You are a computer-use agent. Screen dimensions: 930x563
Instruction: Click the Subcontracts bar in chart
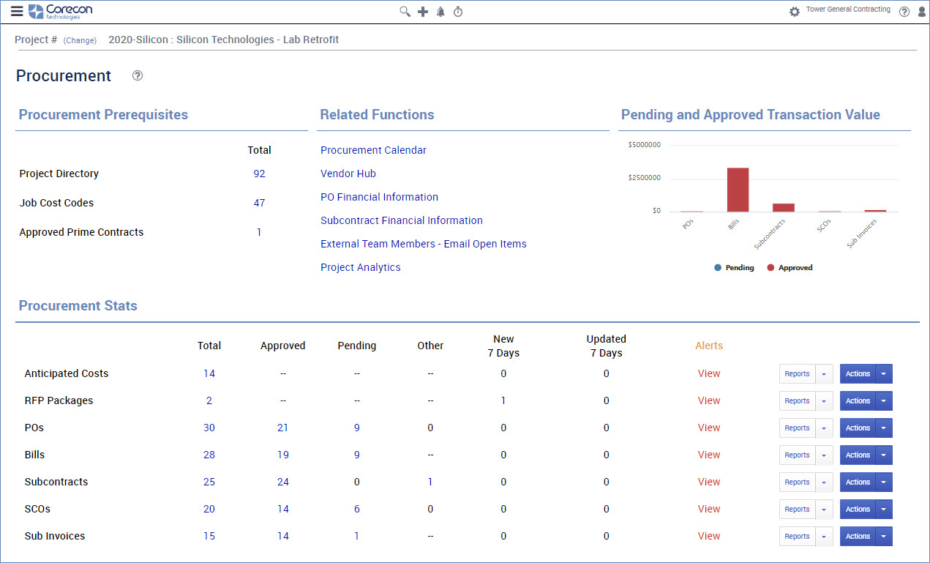[784, 208]
